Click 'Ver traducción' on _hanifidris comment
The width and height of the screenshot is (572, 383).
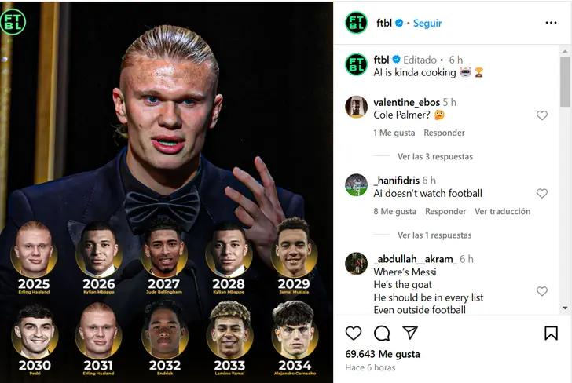coord(502,212)
